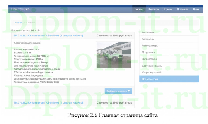Choose the Манипуляторы category
Image resolution: width=208 pixels, height=124 pixels.
(169, 46)
